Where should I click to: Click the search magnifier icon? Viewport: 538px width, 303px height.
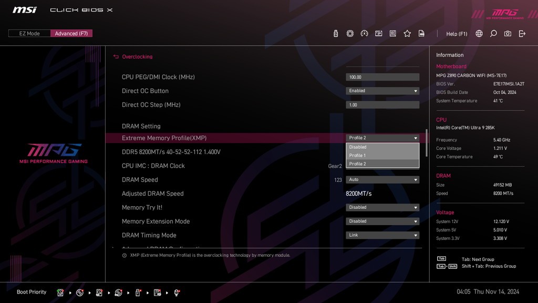(x=493, y=34)
